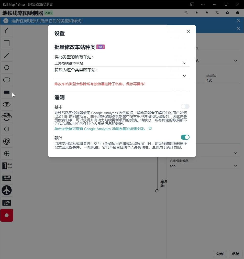Select the Shanghai Metro basic circle station
The image size is (244, 259).
[7, 68]
